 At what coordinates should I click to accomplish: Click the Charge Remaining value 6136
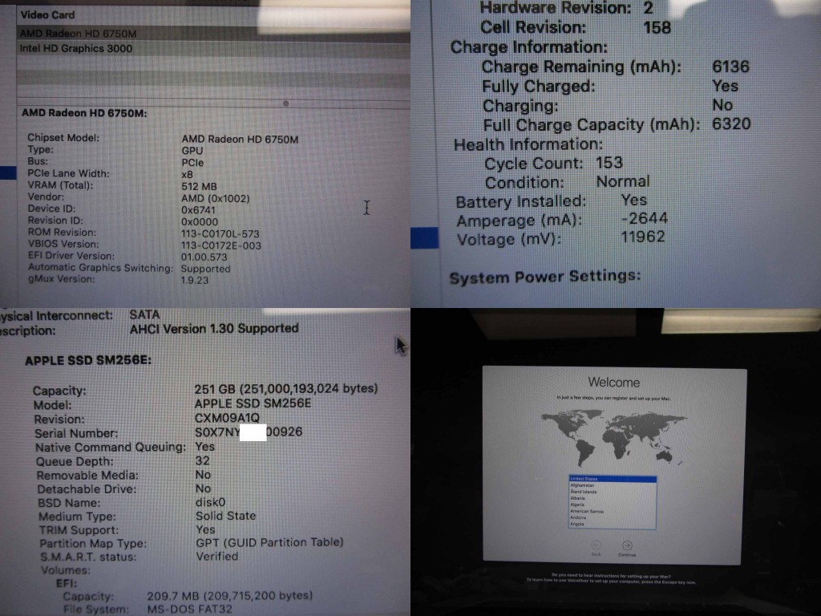731,67
